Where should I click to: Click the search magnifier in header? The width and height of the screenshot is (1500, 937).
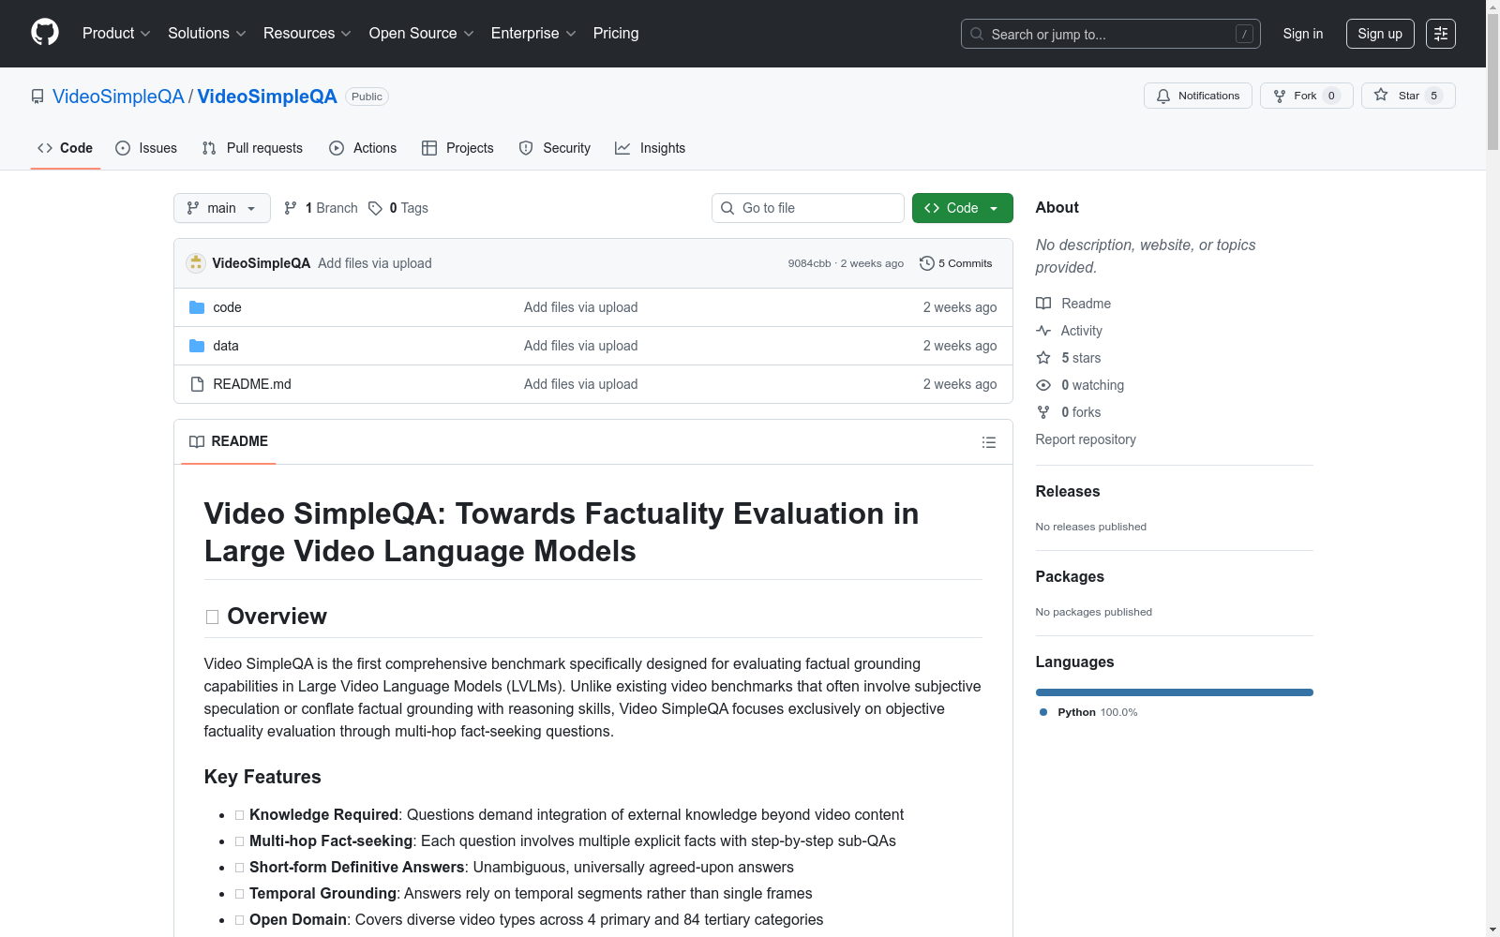(x=977, y=34)
